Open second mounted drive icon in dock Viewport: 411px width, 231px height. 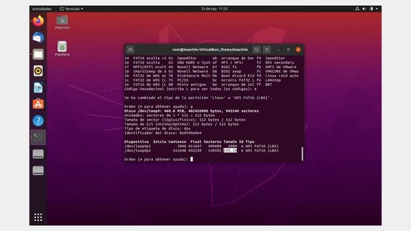click(x=39, y=171)
